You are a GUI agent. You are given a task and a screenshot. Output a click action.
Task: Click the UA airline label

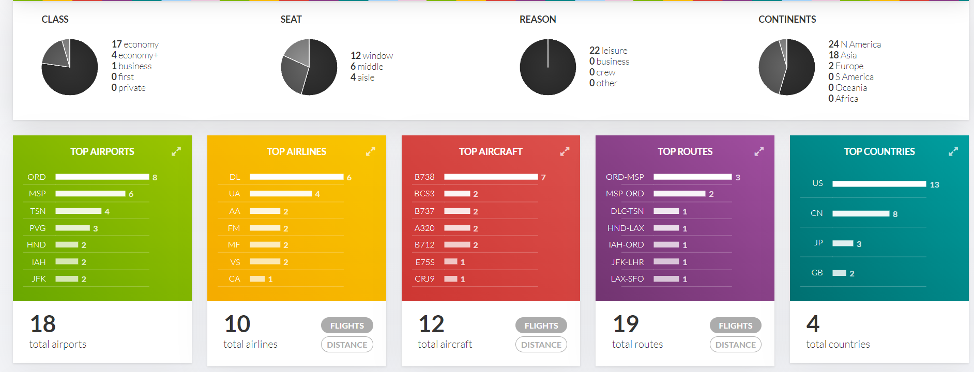(x=235, y=194)
